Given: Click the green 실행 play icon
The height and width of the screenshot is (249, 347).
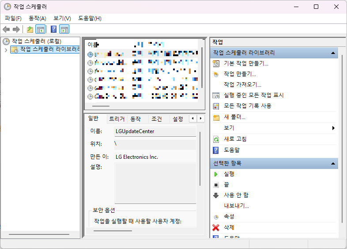Looking at the screenshot, I should click(x=216, y=174).
